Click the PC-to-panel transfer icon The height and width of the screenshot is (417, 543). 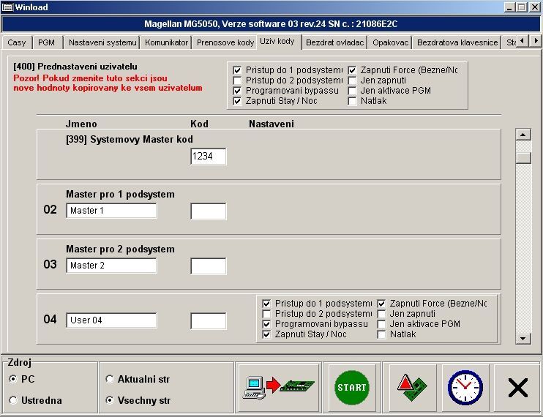point(278,387)
